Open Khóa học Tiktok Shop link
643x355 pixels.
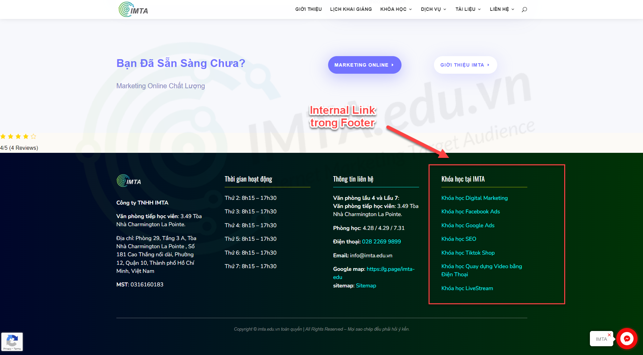click(468, 253)
